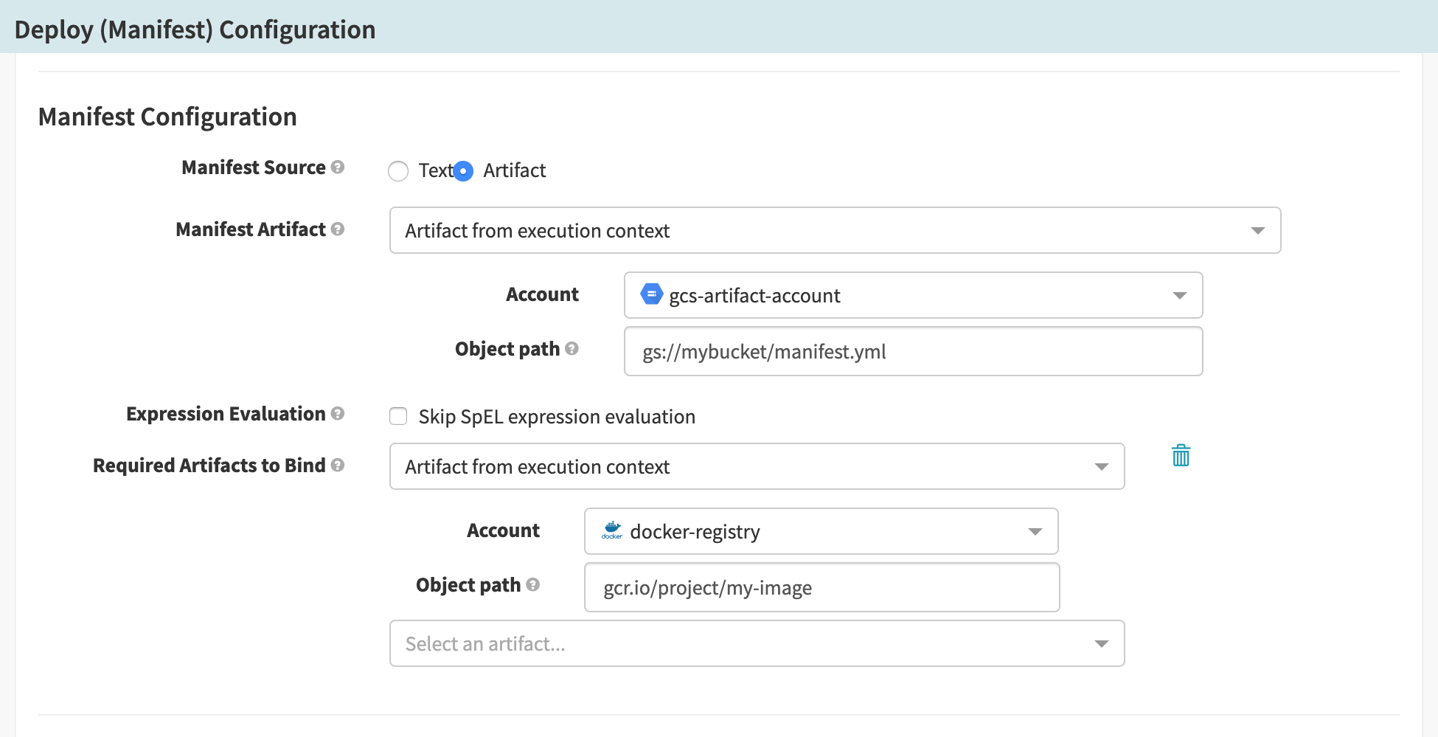The height and width of the screenshot is (737, 1438).
Task: Select the Text manifest source option
Action: [x=398, y=170]
